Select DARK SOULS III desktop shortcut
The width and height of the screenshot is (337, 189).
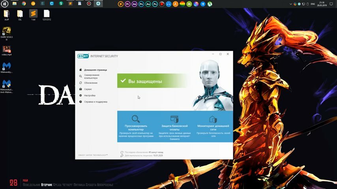7,34
